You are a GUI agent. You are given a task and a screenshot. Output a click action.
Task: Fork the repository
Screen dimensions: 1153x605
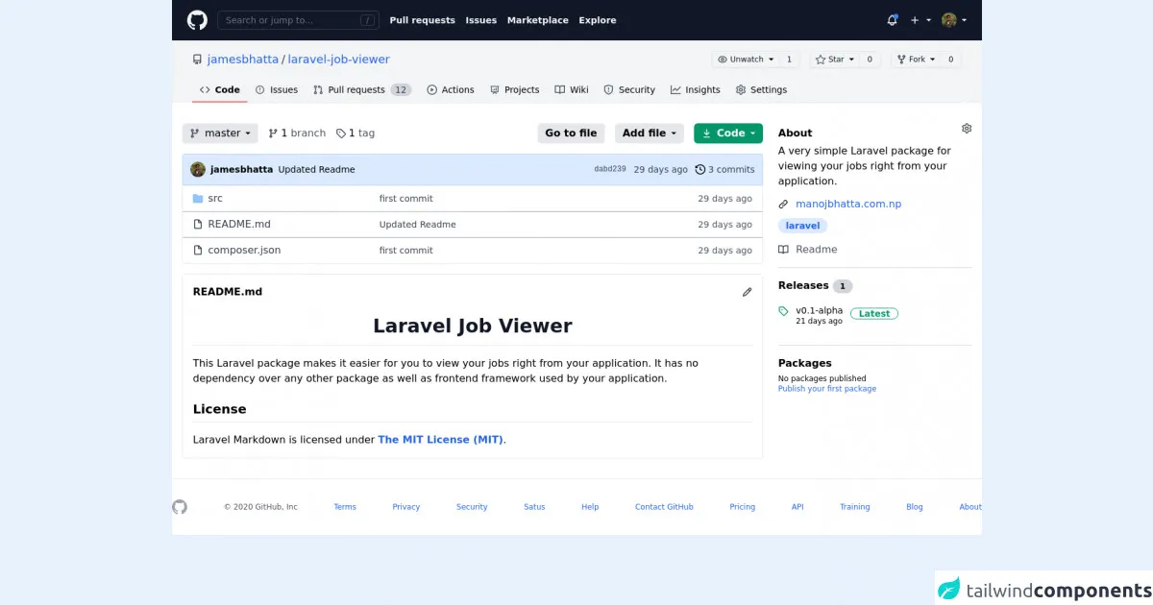(911, 60)
